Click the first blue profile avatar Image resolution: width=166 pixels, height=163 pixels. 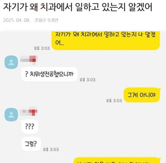(x=11, y=62)
